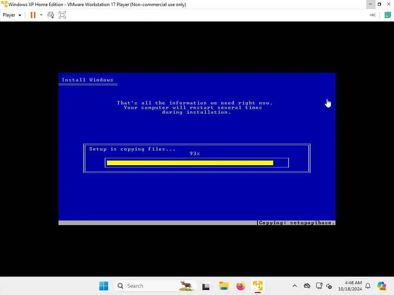Open Firefox from the taskbar
Screen dimensions: 394x295
(x=240, y=286)
